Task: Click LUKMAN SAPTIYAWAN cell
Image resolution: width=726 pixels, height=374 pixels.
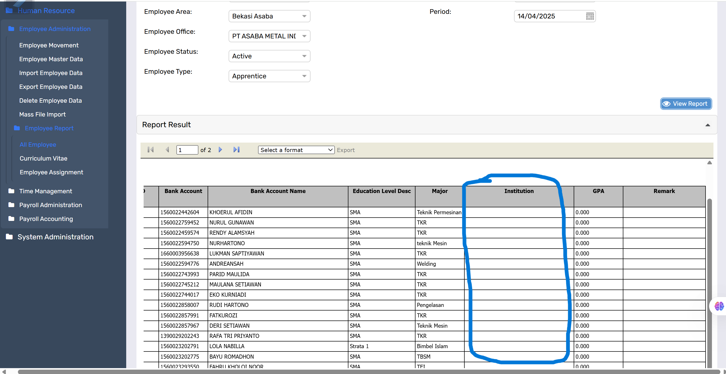Action: coord(278,253)
